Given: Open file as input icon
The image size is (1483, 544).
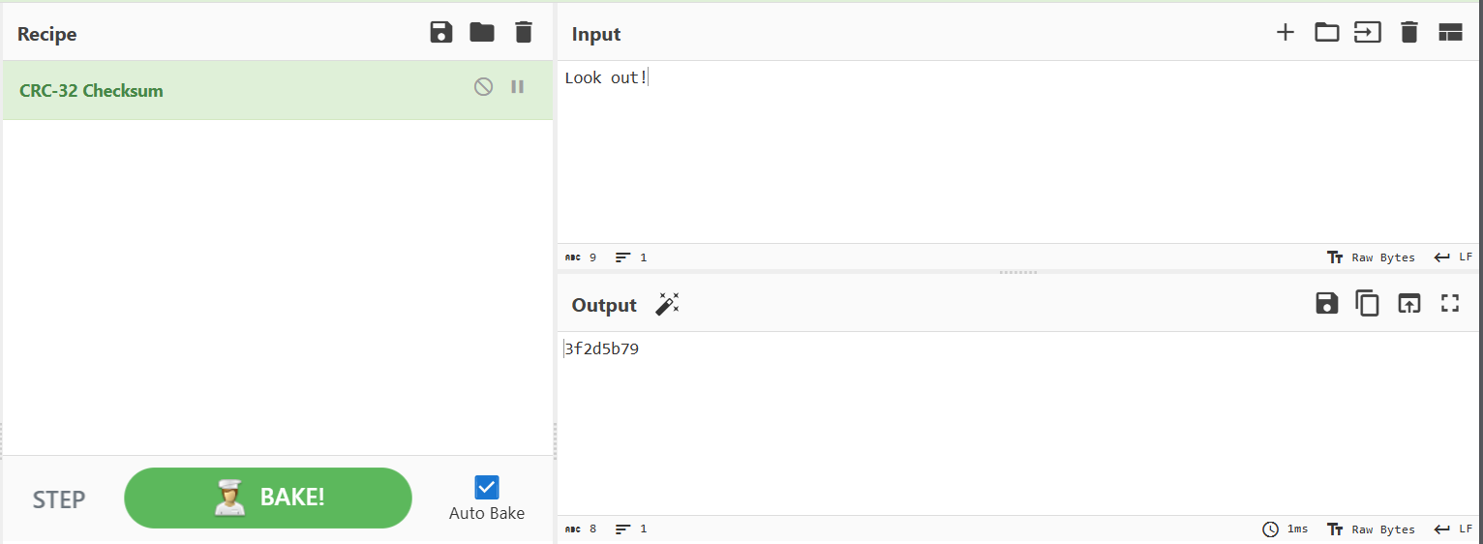Looking at the screenshot, I should pos(1367,33).
